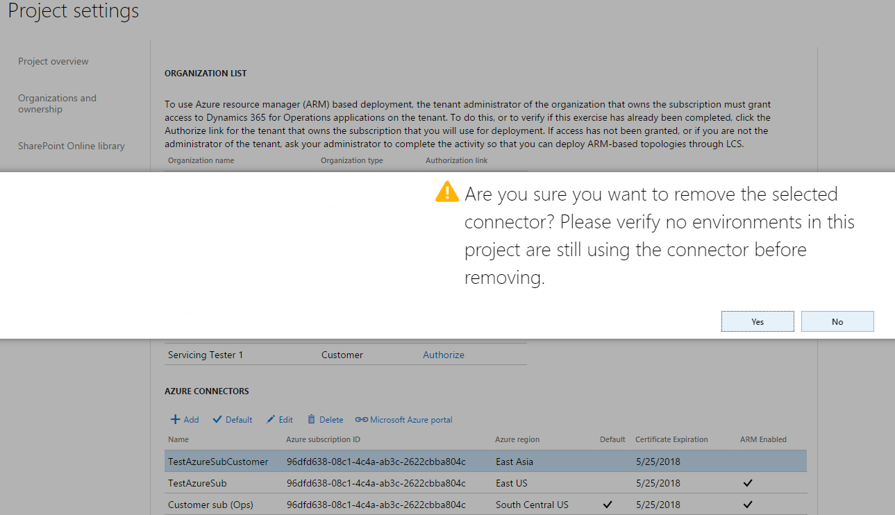Click the warning triangle icon in dialog
The height and width of the screenshot is (515, 895).
(447, 192)
